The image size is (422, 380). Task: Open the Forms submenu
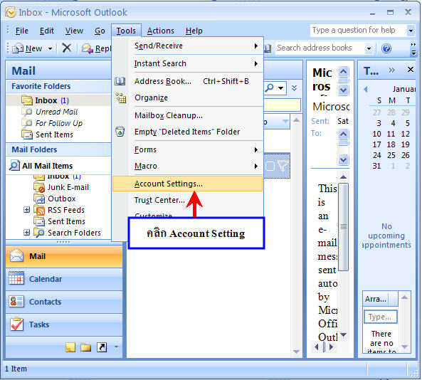(x=188, y=149)
